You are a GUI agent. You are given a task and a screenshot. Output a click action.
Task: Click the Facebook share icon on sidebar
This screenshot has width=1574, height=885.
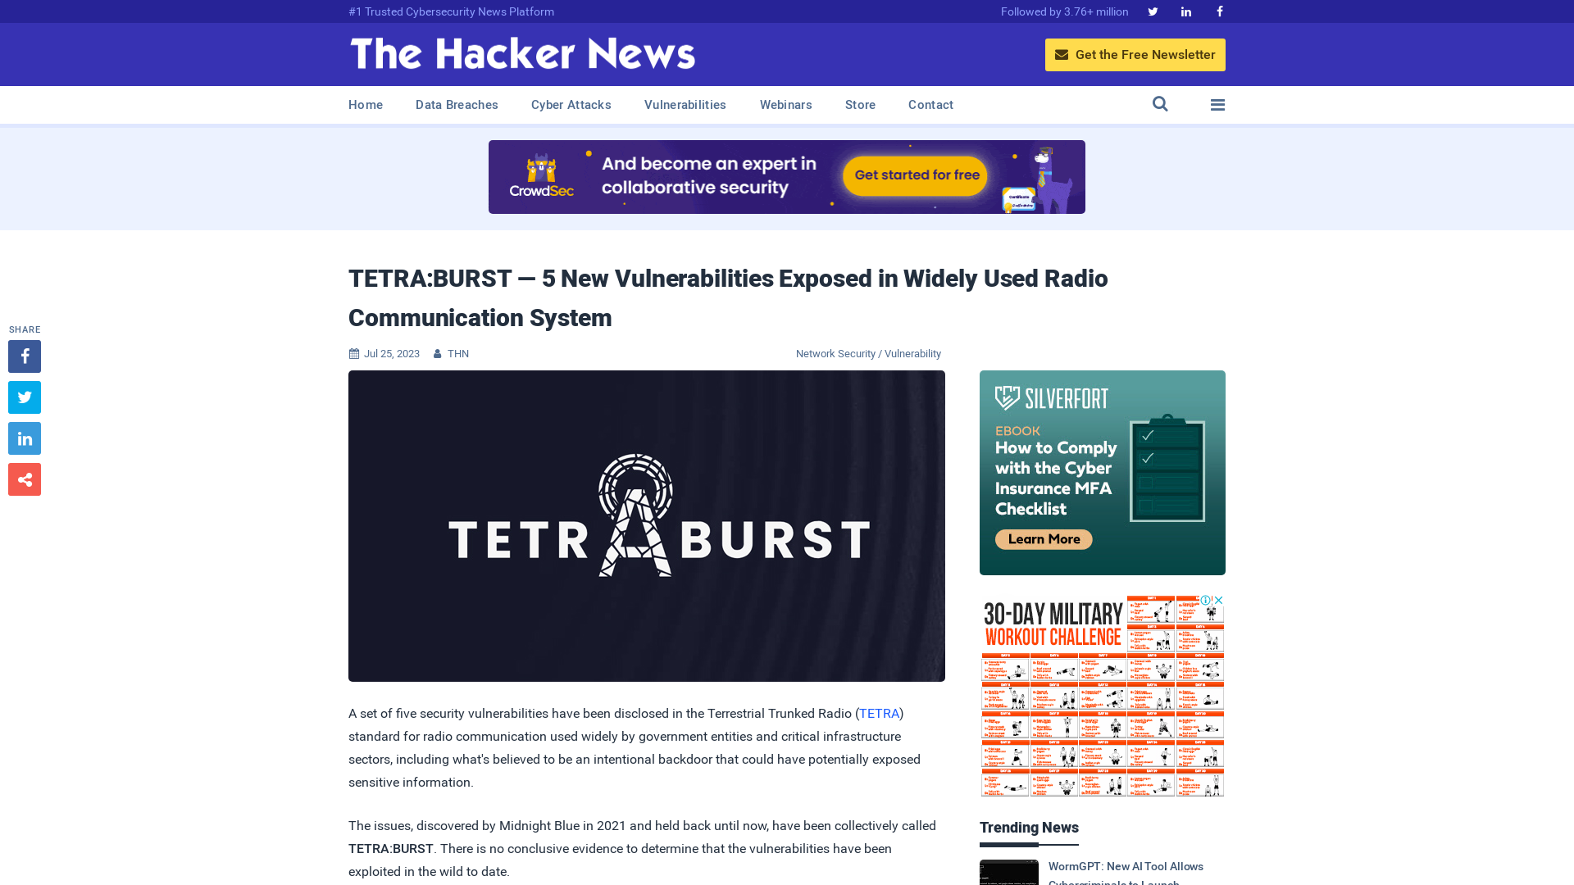(x=24, y=356)
